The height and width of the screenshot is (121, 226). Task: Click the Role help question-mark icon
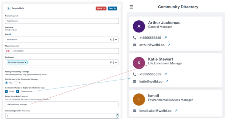pyautogui.click(x=10, y=35)
